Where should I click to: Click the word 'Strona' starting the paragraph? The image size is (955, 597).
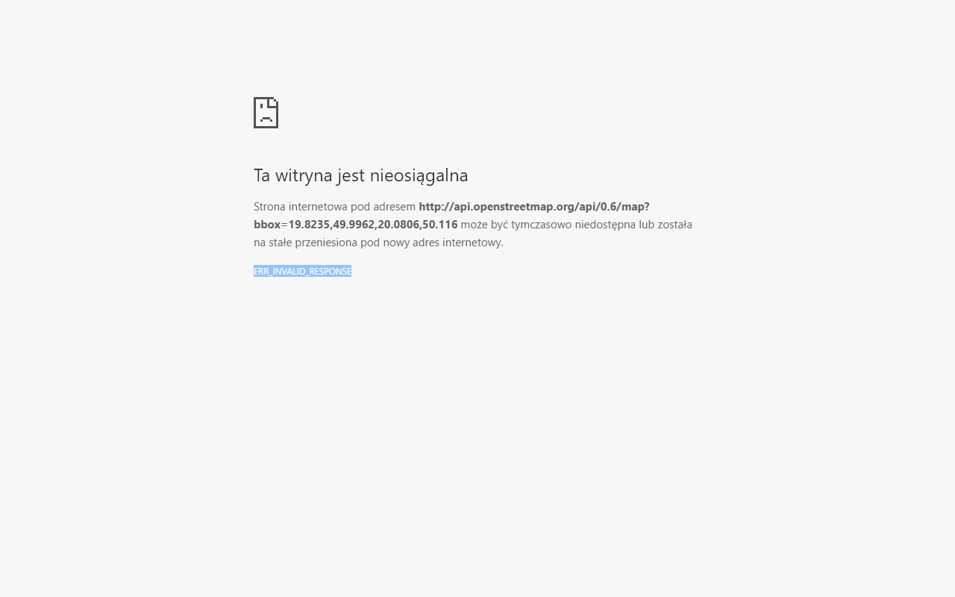coord(269,207)
